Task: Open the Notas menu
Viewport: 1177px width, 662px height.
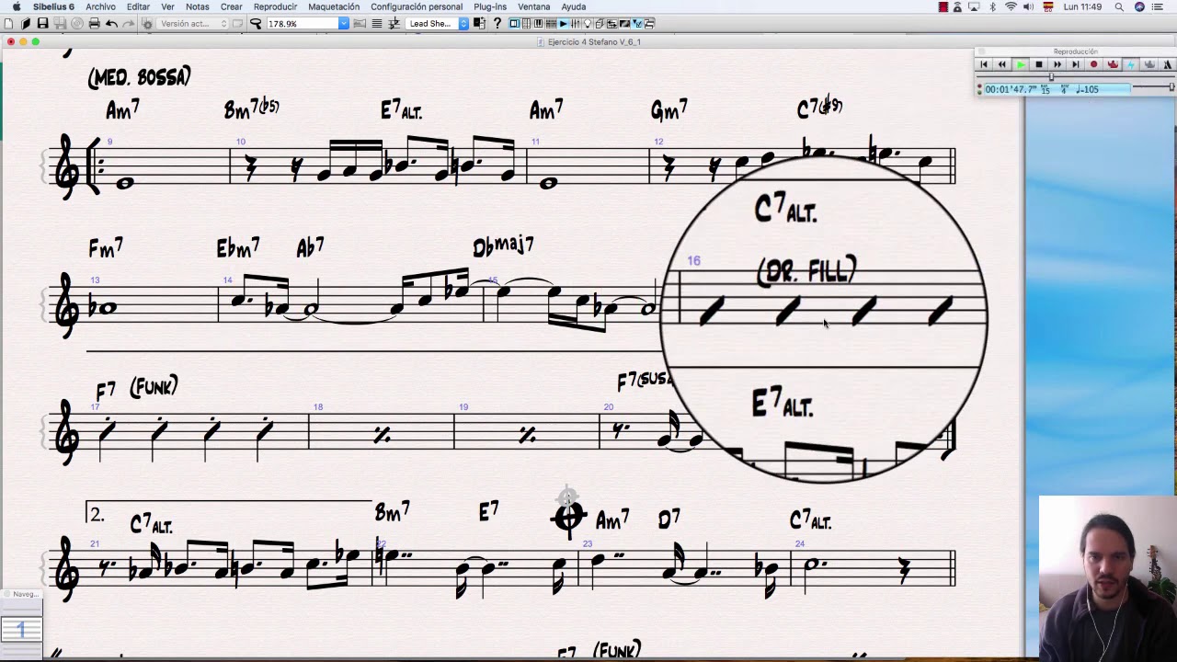Action: 197,6
